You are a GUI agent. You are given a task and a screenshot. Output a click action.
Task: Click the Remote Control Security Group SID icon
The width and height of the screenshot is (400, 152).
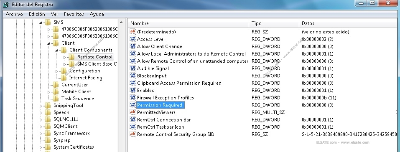[133, 134]
